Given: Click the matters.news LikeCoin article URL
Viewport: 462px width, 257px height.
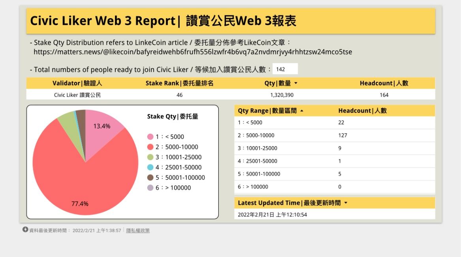Looking at the screenshot, I should pos(193,52).
